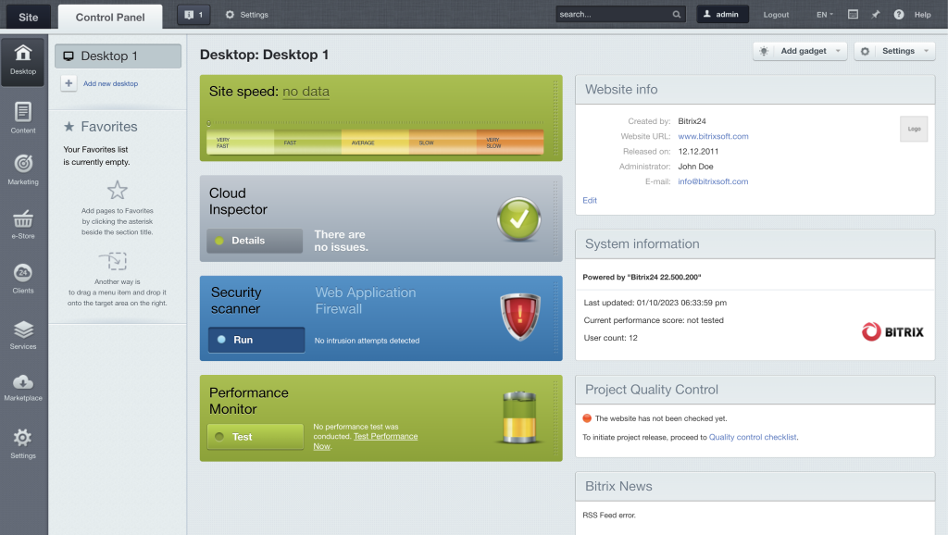The height and width of the screenshot is (535, 948).
Task: Click the "User count: 12" text
Action: 611,338
